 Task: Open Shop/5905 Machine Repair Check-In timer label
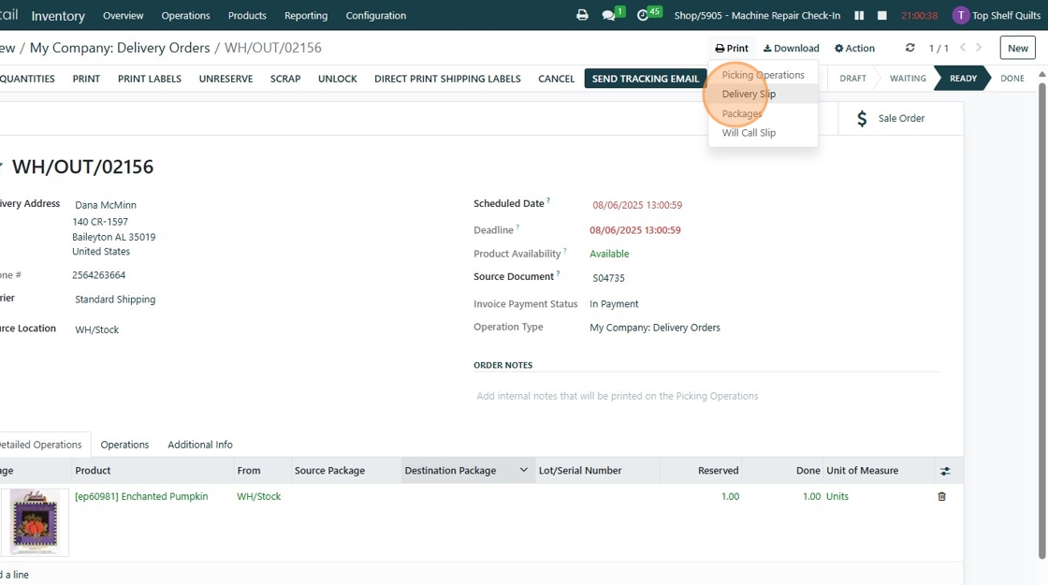pyautogui.click(x=757, y=15)
